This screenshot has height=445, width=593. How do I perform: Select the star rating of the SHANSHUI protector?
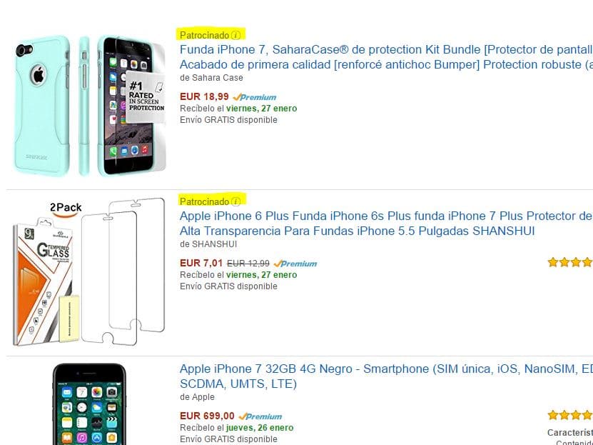[x=570, y=262]
